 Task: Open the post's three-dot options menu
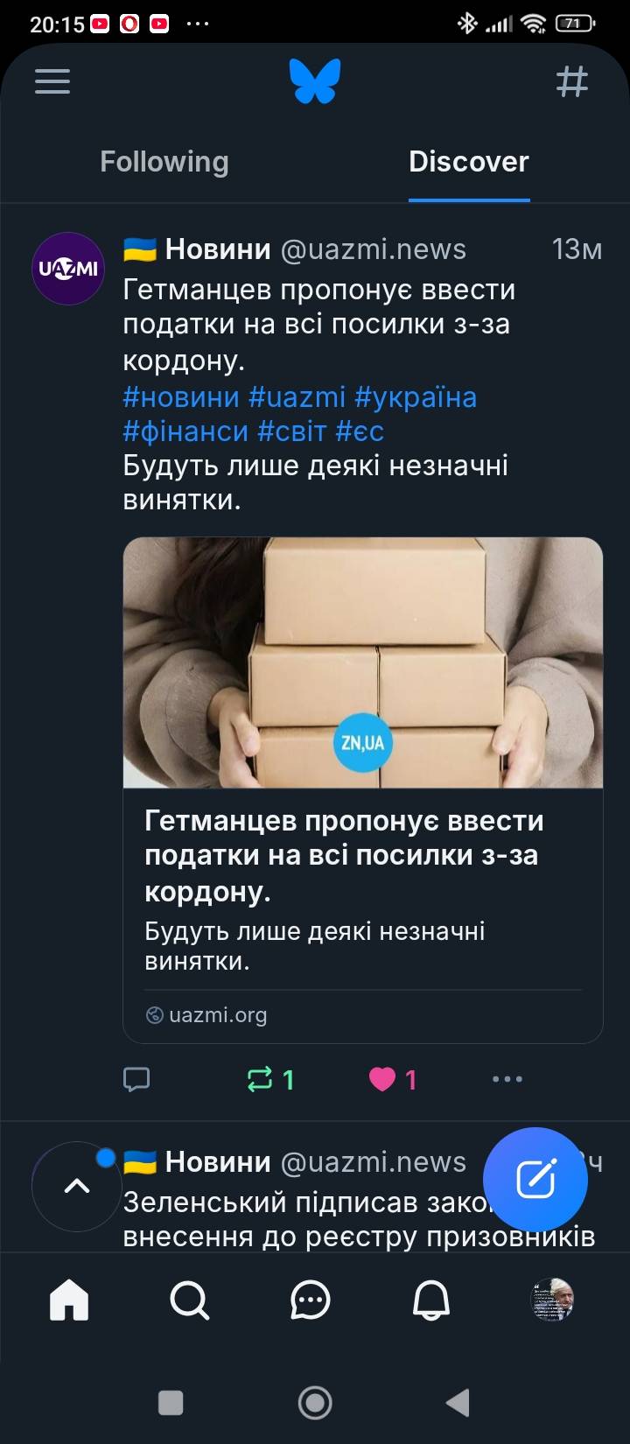507,1079
